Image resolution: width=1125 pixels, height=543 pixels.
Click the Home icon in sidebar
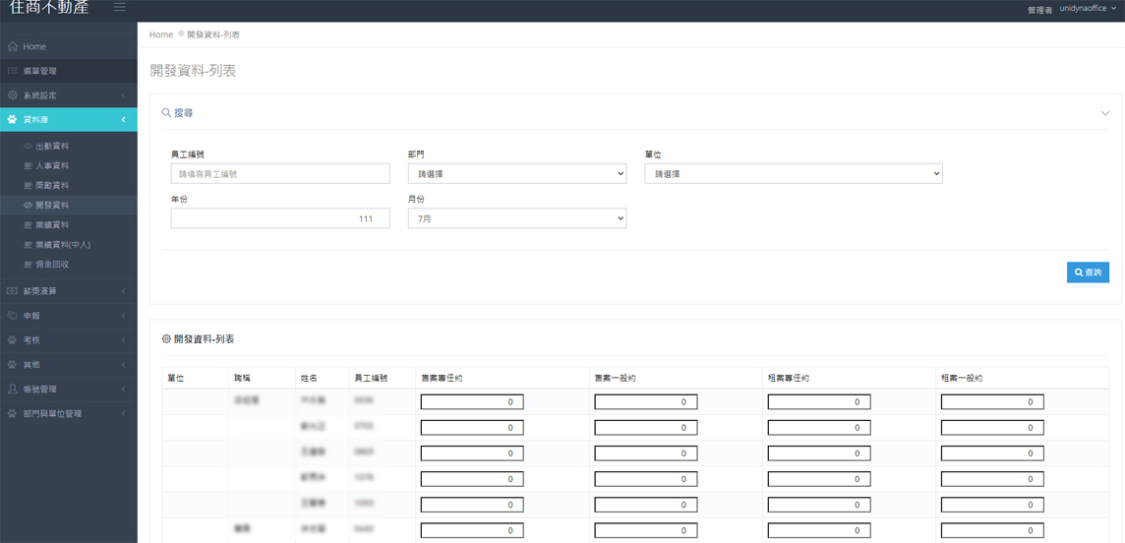click(x=13, y=46)
